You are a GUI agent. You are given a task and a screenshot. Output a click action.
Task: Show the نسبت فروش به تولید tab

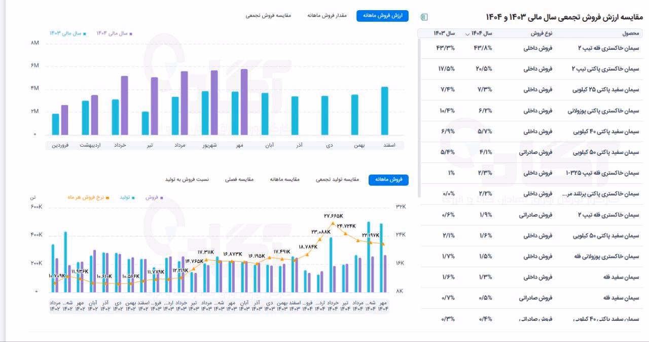point(187,180)
